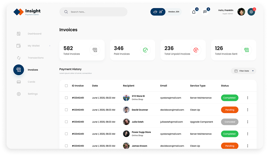268x156 pixels.
Task: Click Pending status for James Known
Action: pos(229,146)
